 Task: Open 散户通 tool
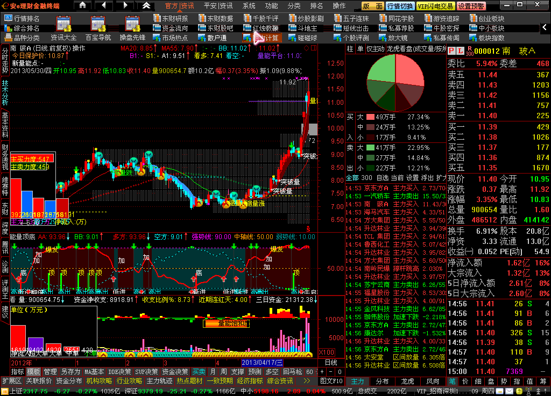click(x=213, y=38)
